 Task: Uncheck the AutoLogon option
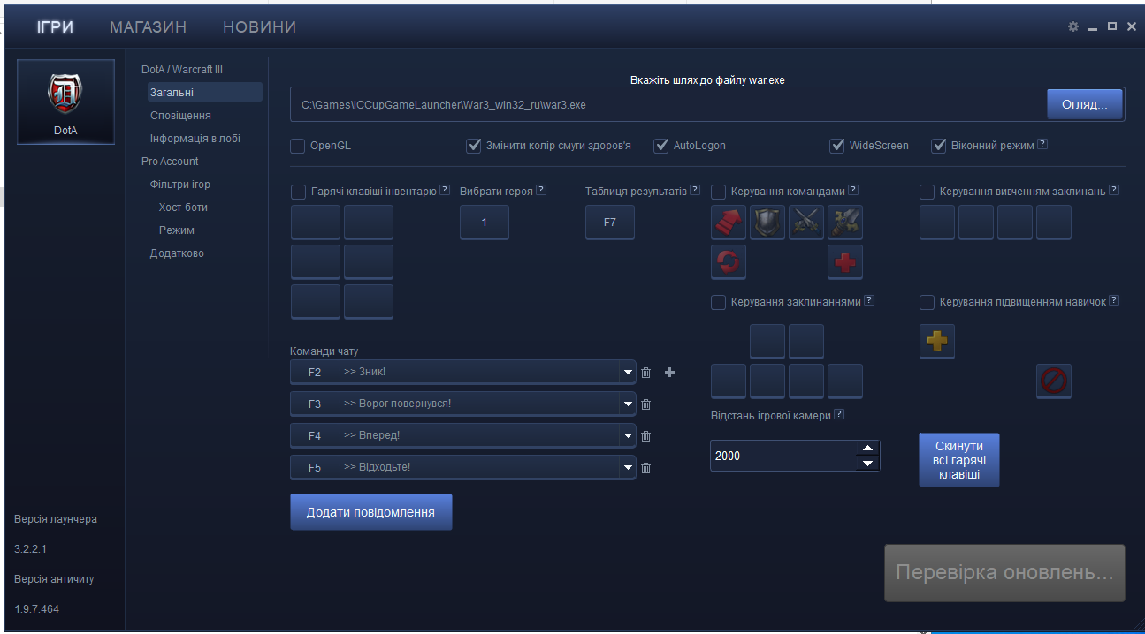(x=661, y=146)
